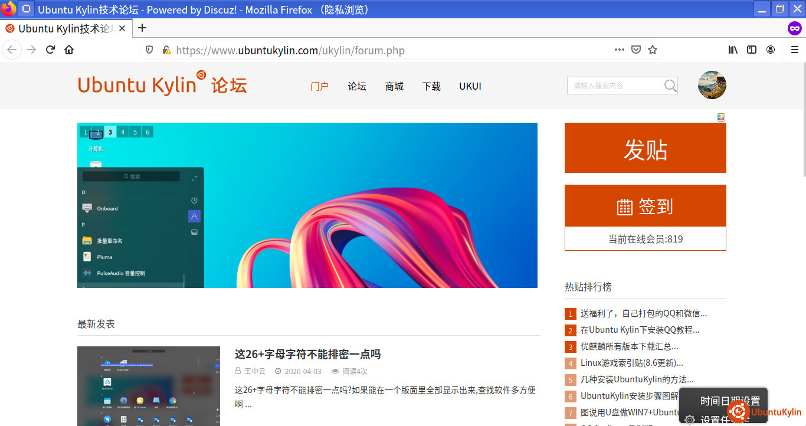
Task: Click the forum search magnifier icon
Action: [x=670, y=86]
